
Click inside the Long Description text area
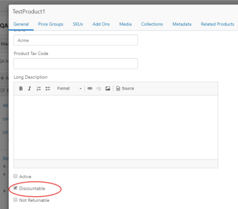[116, 127]
